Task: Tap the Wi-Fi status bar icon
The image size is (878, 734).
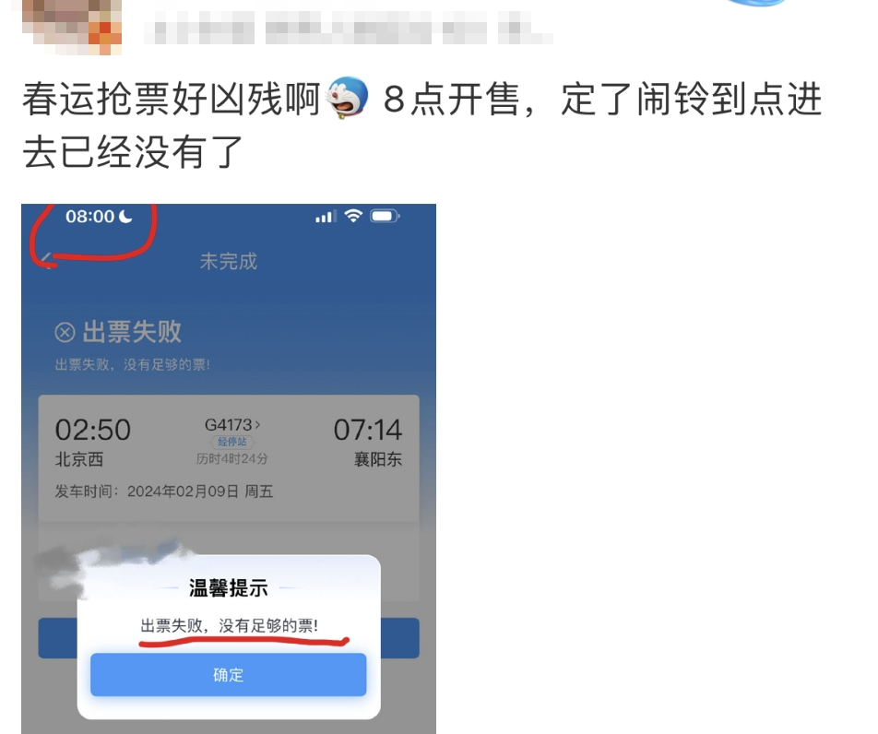Action: [353, 216]
